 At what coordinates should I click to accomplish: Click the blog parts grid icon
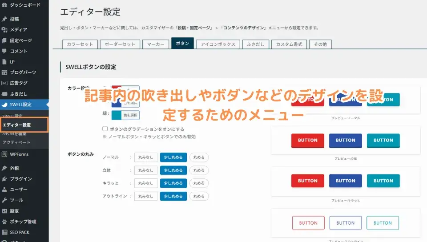[x=4, y=72]
